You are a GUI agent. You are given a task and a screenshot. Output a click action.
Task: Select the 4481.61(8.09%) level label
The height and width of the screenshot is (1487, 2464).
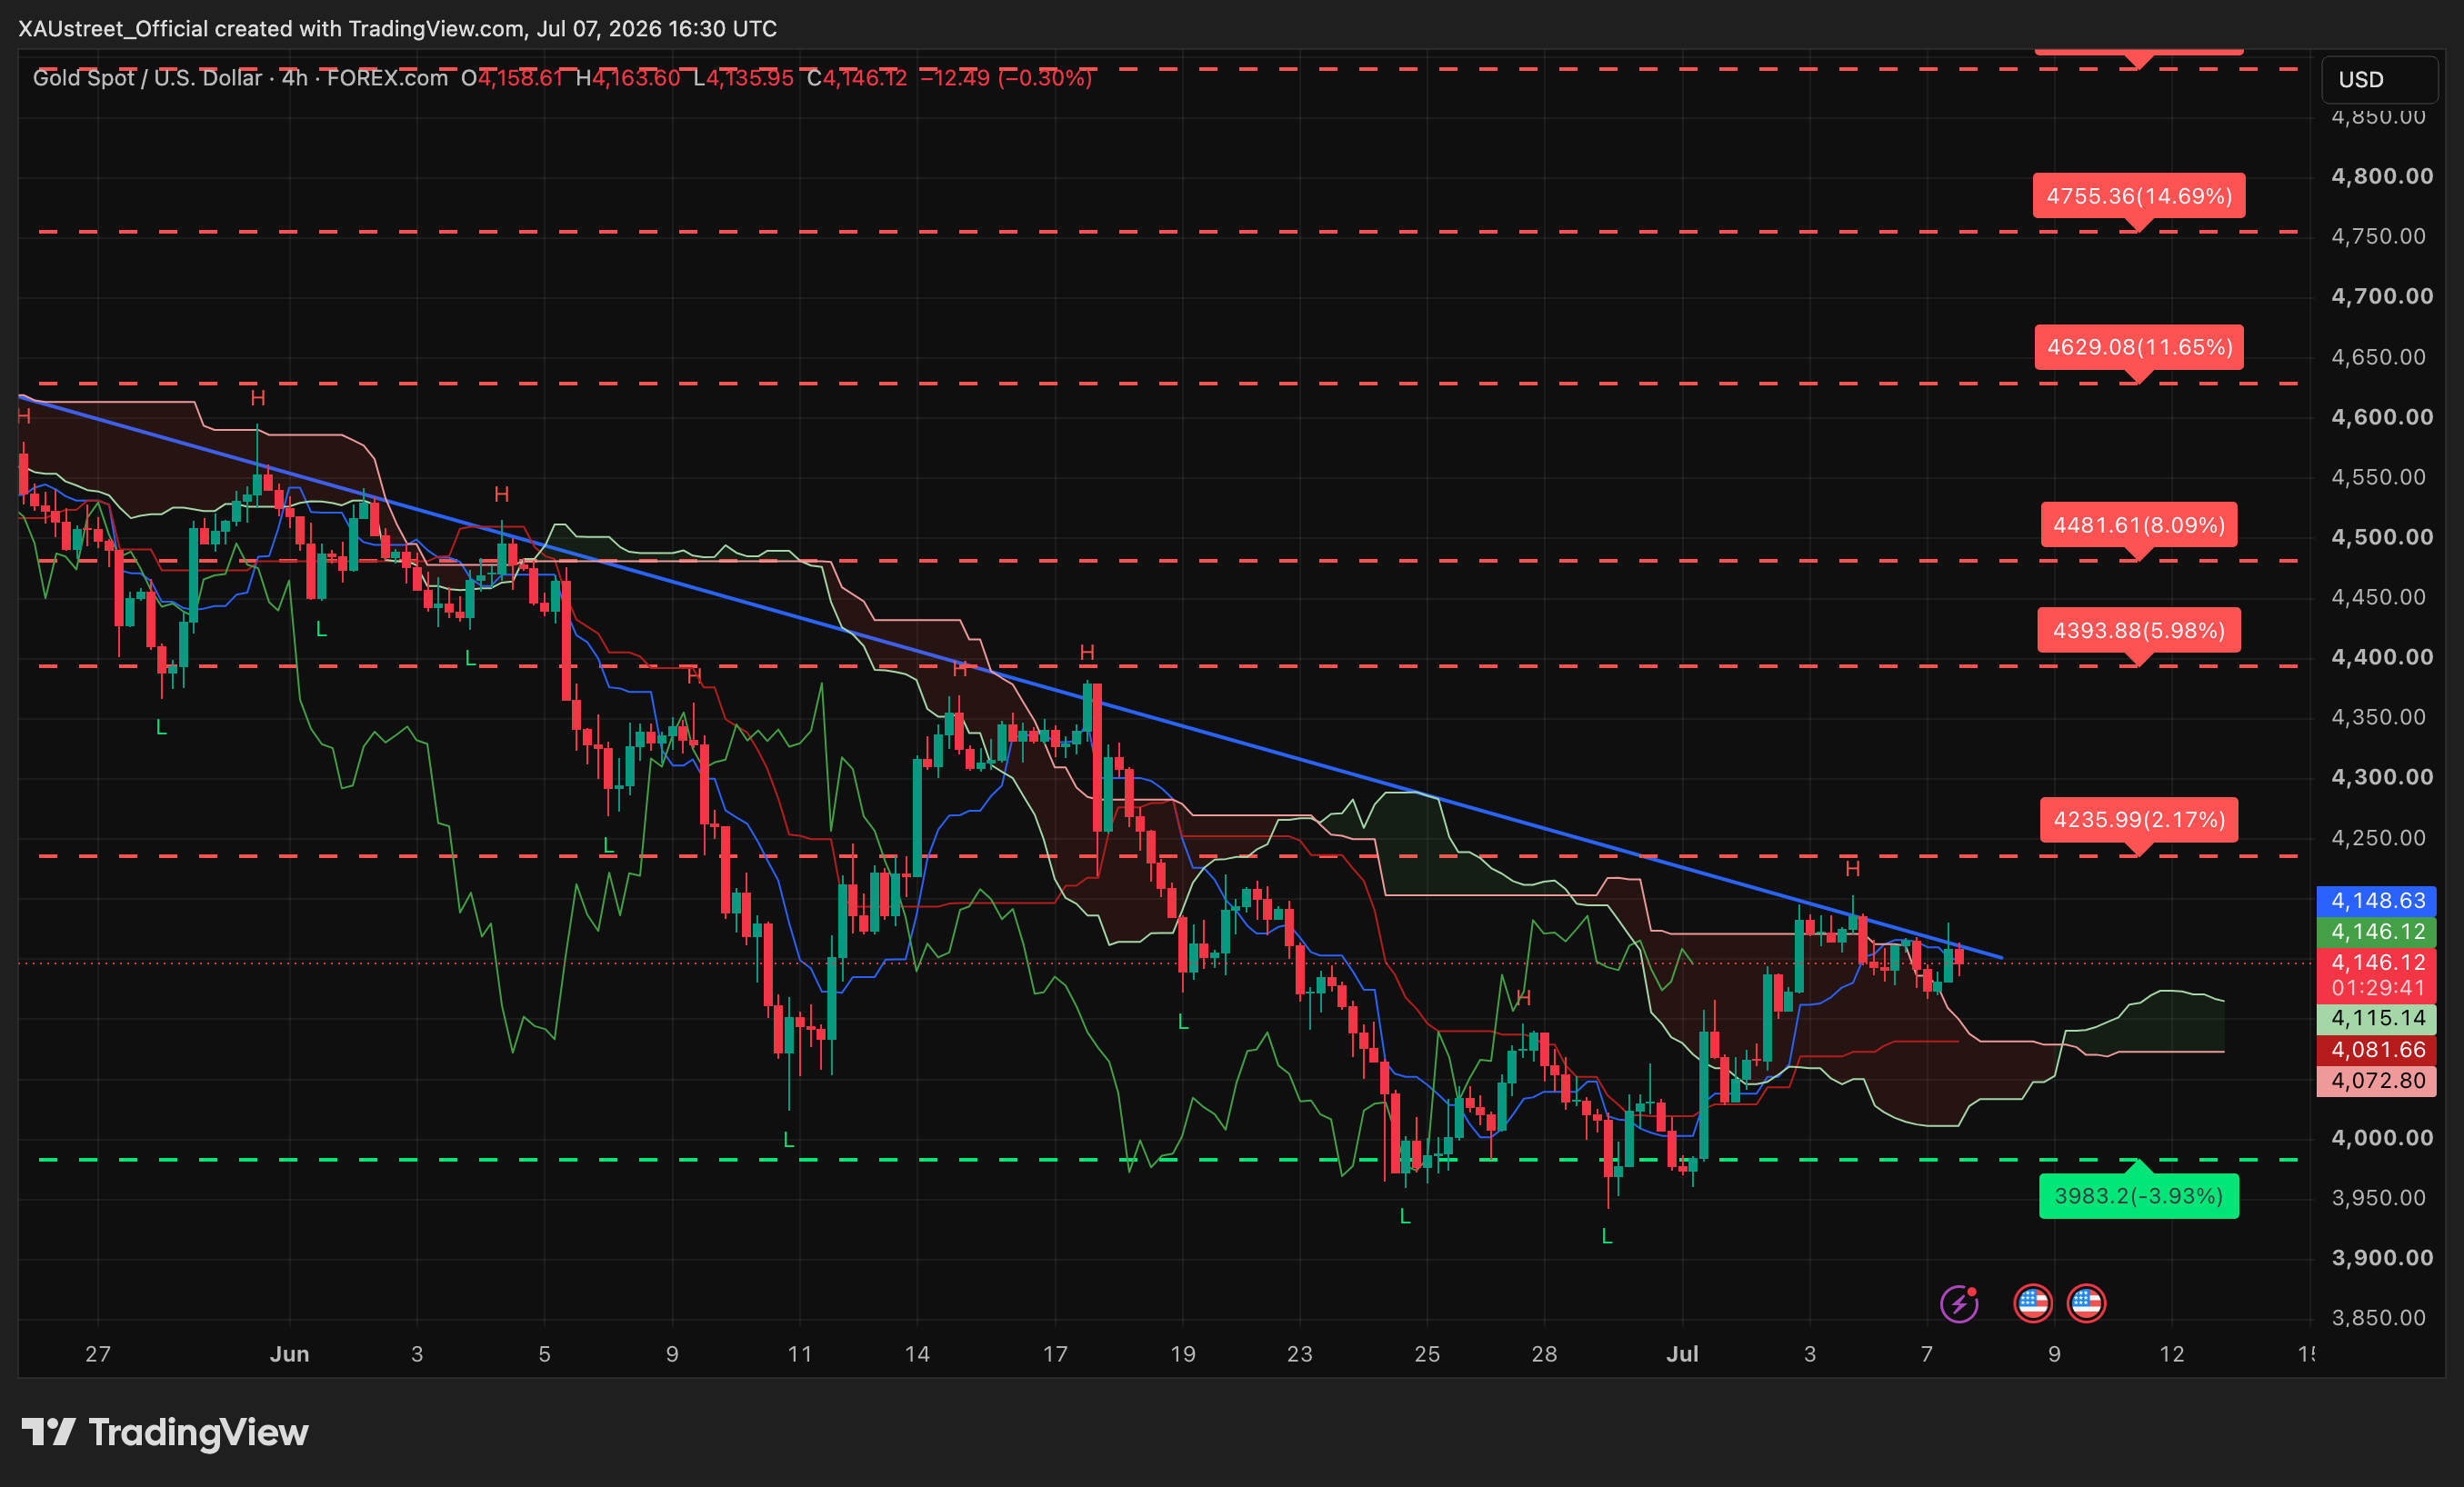pyautogui.click(x=2139, y=525)
